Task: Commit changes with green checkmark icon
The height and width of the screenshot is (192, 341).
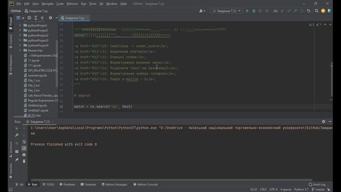Action: tap(289, 11)
